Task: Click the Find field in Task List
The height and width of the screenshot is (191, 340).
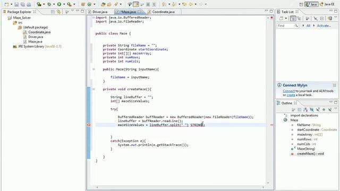Action: (x=288, y=26)
